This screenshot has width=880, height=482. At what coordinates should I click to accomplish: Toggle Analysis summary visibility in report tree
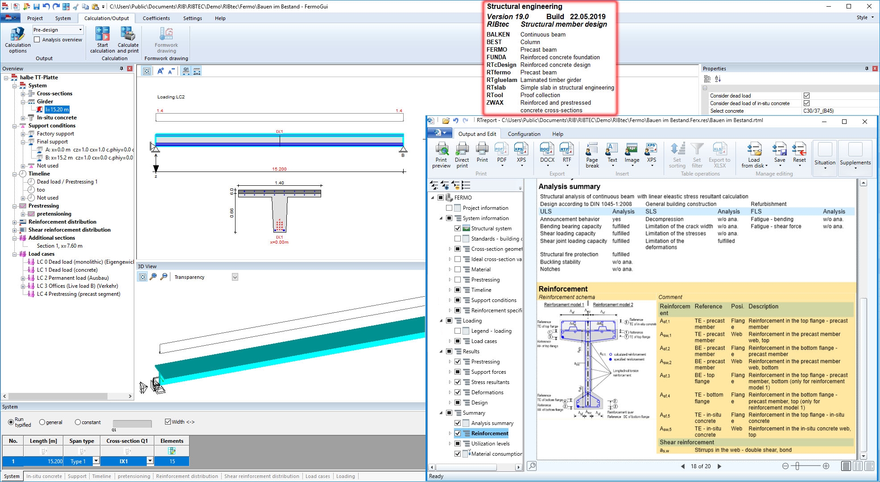click(456, 423)
